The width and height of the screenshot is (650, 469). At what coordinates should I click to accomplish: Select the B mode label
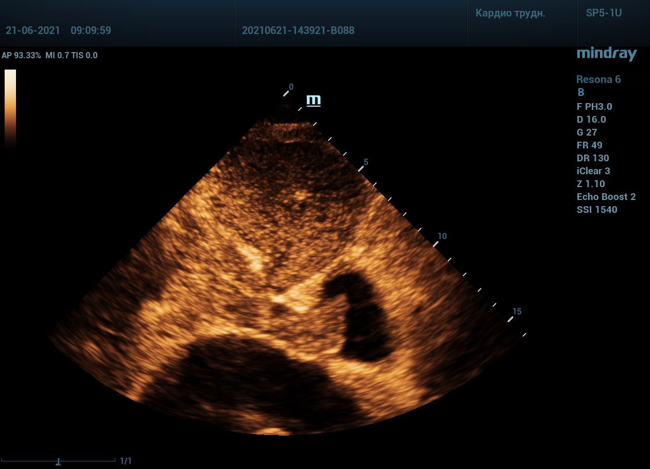click(x=580, y=93)
